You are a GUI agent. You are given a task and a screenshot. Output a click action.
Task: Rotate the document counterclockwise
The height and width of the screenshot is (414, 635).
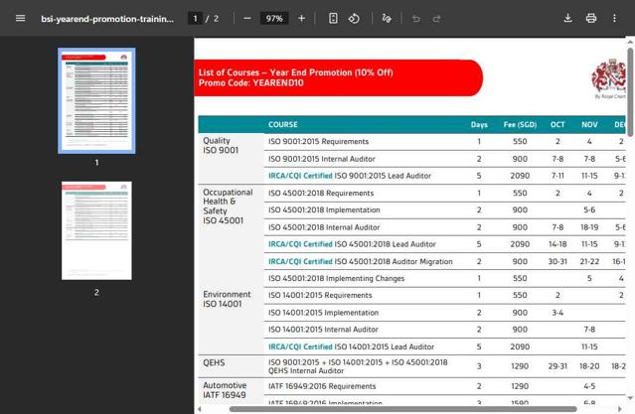pos(354,18)
